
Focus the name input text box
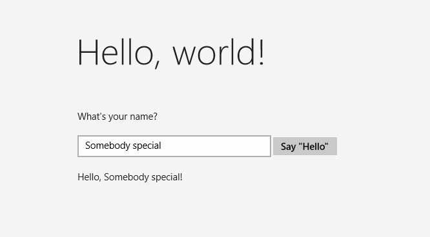pyautogui.click(x=174, y=146)
